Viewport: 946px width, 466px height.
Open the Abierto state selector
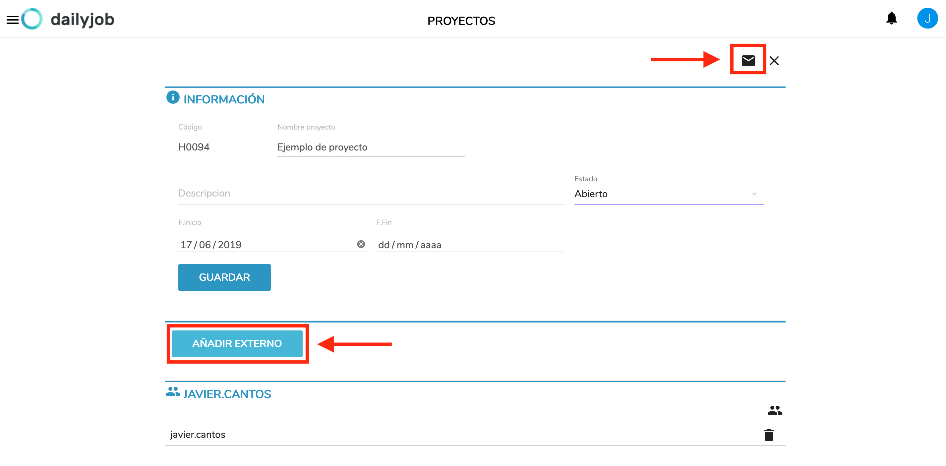669,194
